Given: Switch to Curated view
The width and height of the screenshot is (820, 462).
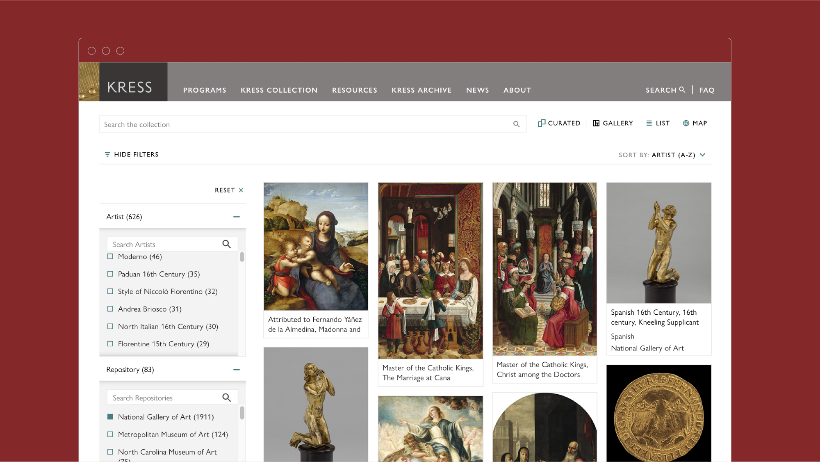Looking at the screenshot, I should pyautogui.click(x=559, y=123).
